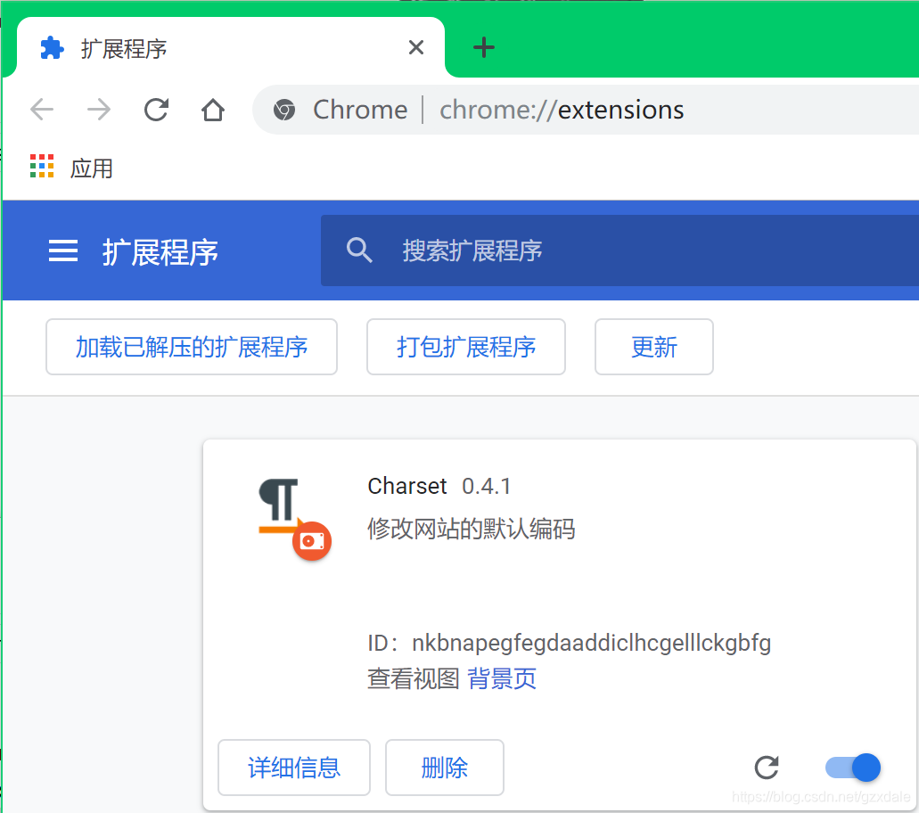Select the 扩展程序 browser tab

click(x=231, y=48)
